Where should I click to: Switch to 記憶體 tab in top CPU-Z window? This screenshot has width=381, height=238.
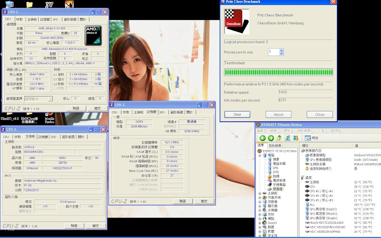click(45, 20)
